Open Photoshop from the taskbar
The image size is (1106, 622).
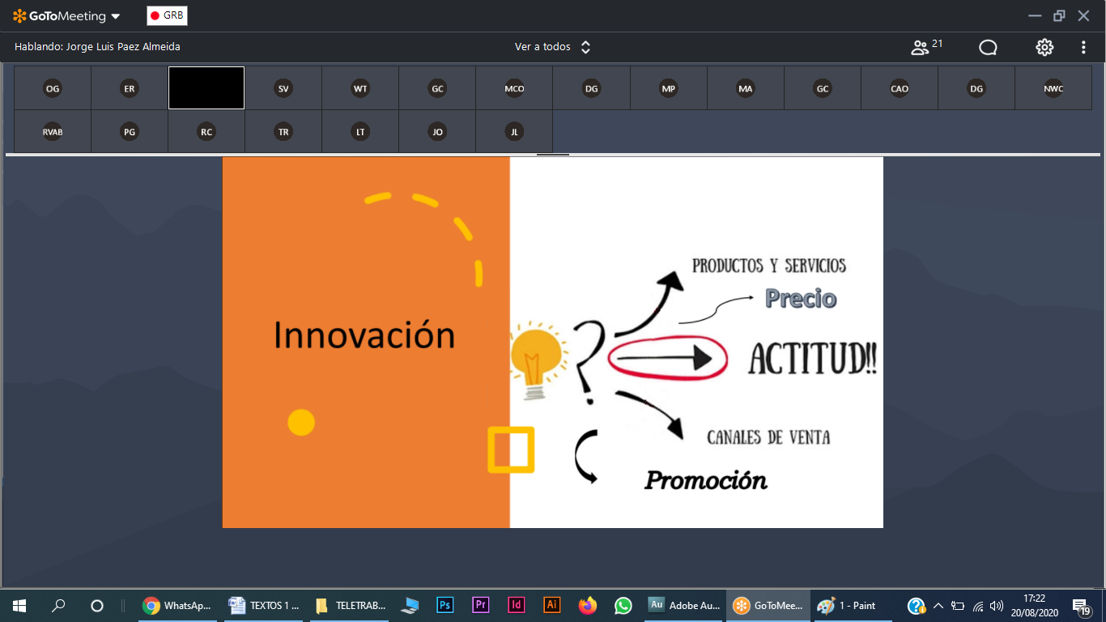click(x=445, y=605)
